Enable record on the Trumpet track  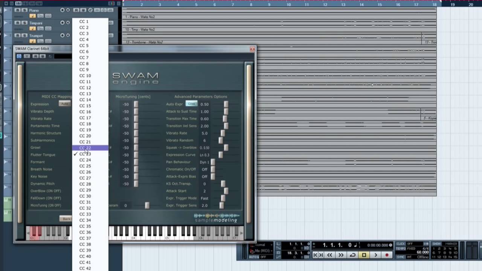tap(63, 35)
